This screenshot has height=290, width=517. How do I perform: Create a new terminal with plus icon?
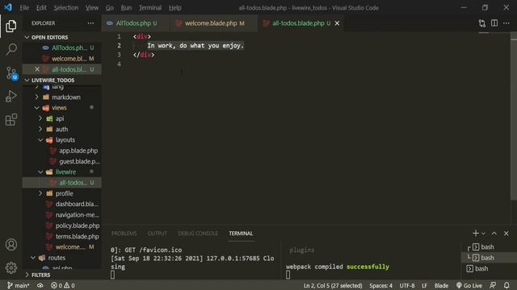click(x=476, y=234)
